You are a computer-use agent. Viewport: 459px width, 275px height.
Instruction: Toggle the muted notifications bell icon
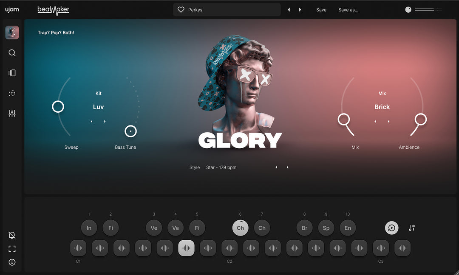click(x=12, y=235)
